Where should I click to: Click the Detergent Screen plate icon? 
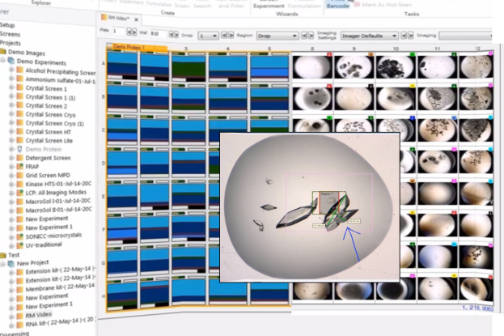[20, 158]
